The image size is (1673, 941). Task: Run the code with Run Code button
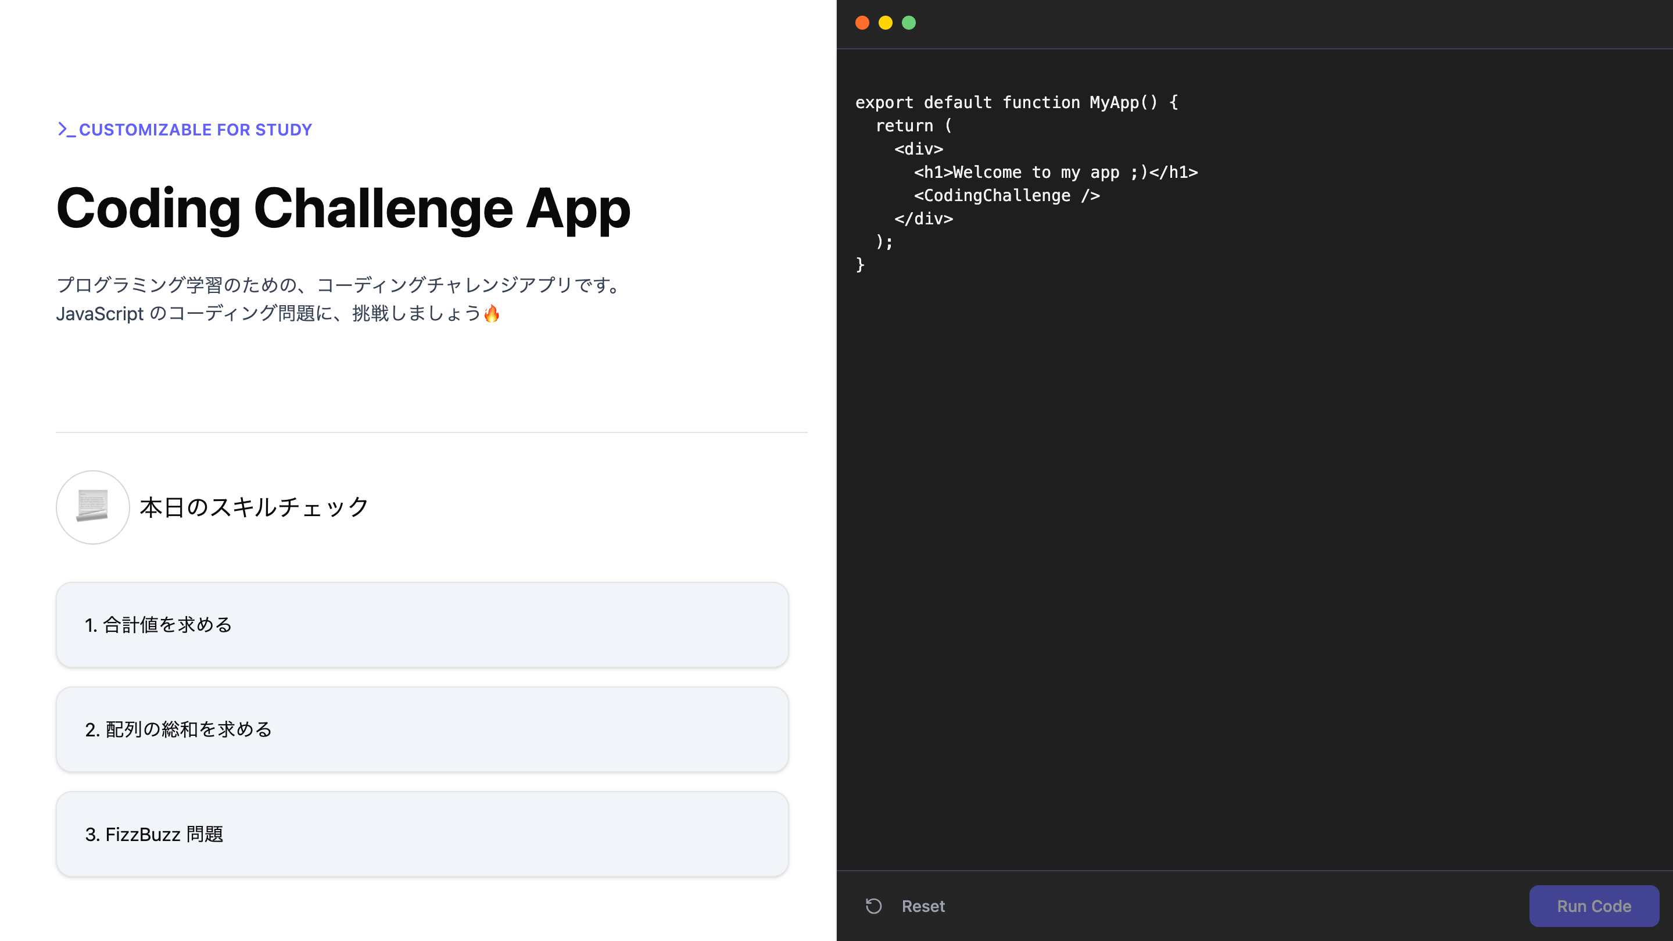tap(1594, 906)
